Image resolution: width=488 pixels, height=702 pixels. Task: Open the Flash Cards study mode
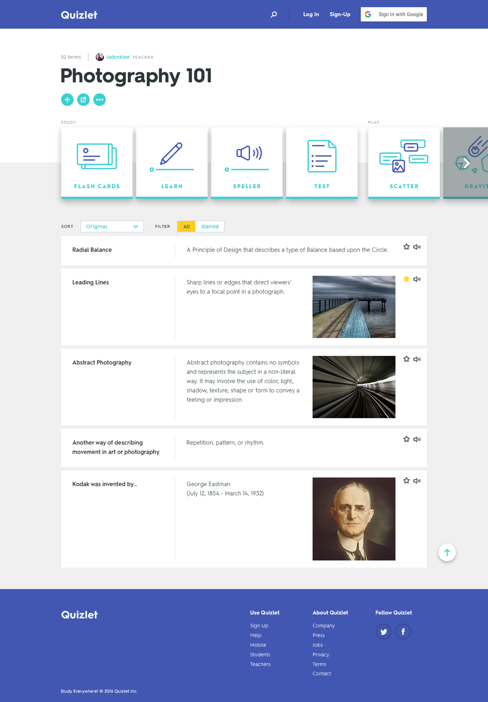(97, 163)
